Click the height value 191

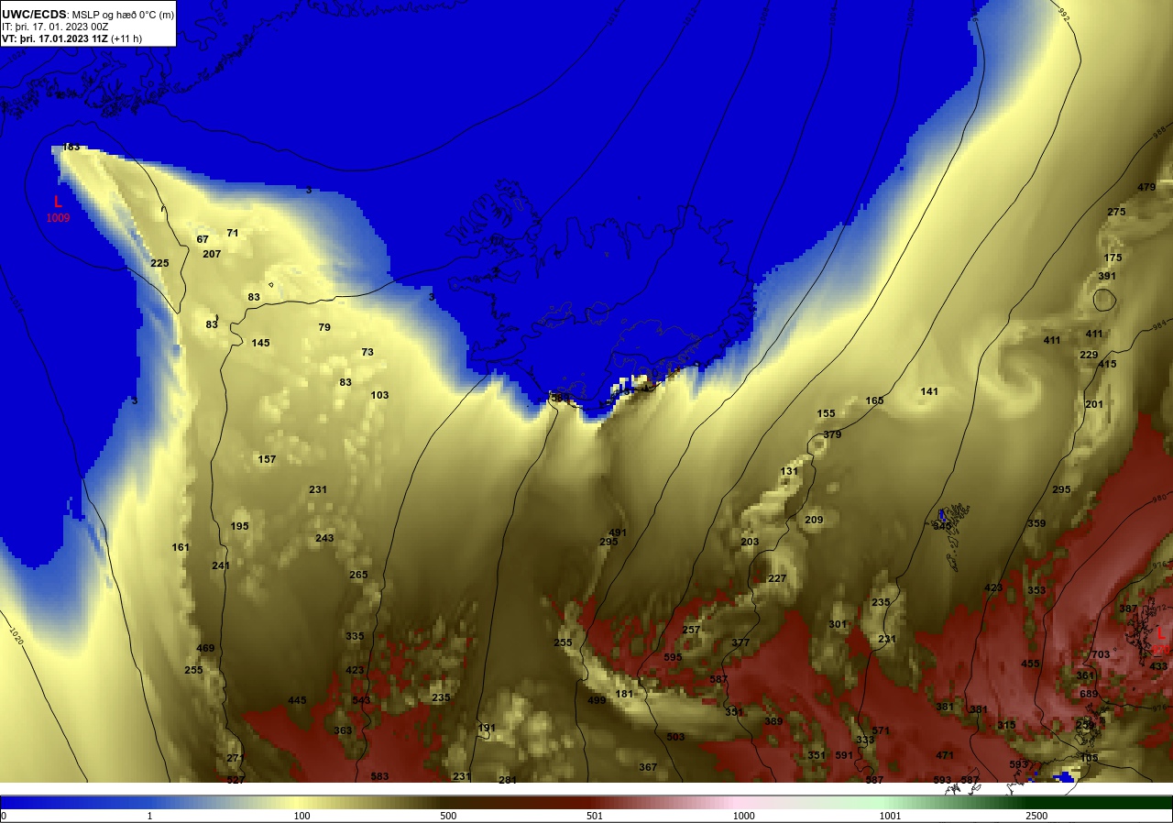tap(487, 729)
